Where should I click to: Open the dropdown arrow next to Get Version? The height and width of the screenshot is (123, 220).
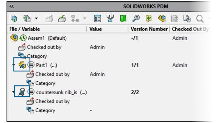36,18
